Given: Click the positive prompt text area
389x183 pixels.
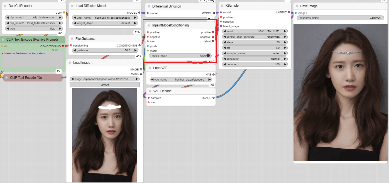Looking at the screenshot, I should point(32,60).
